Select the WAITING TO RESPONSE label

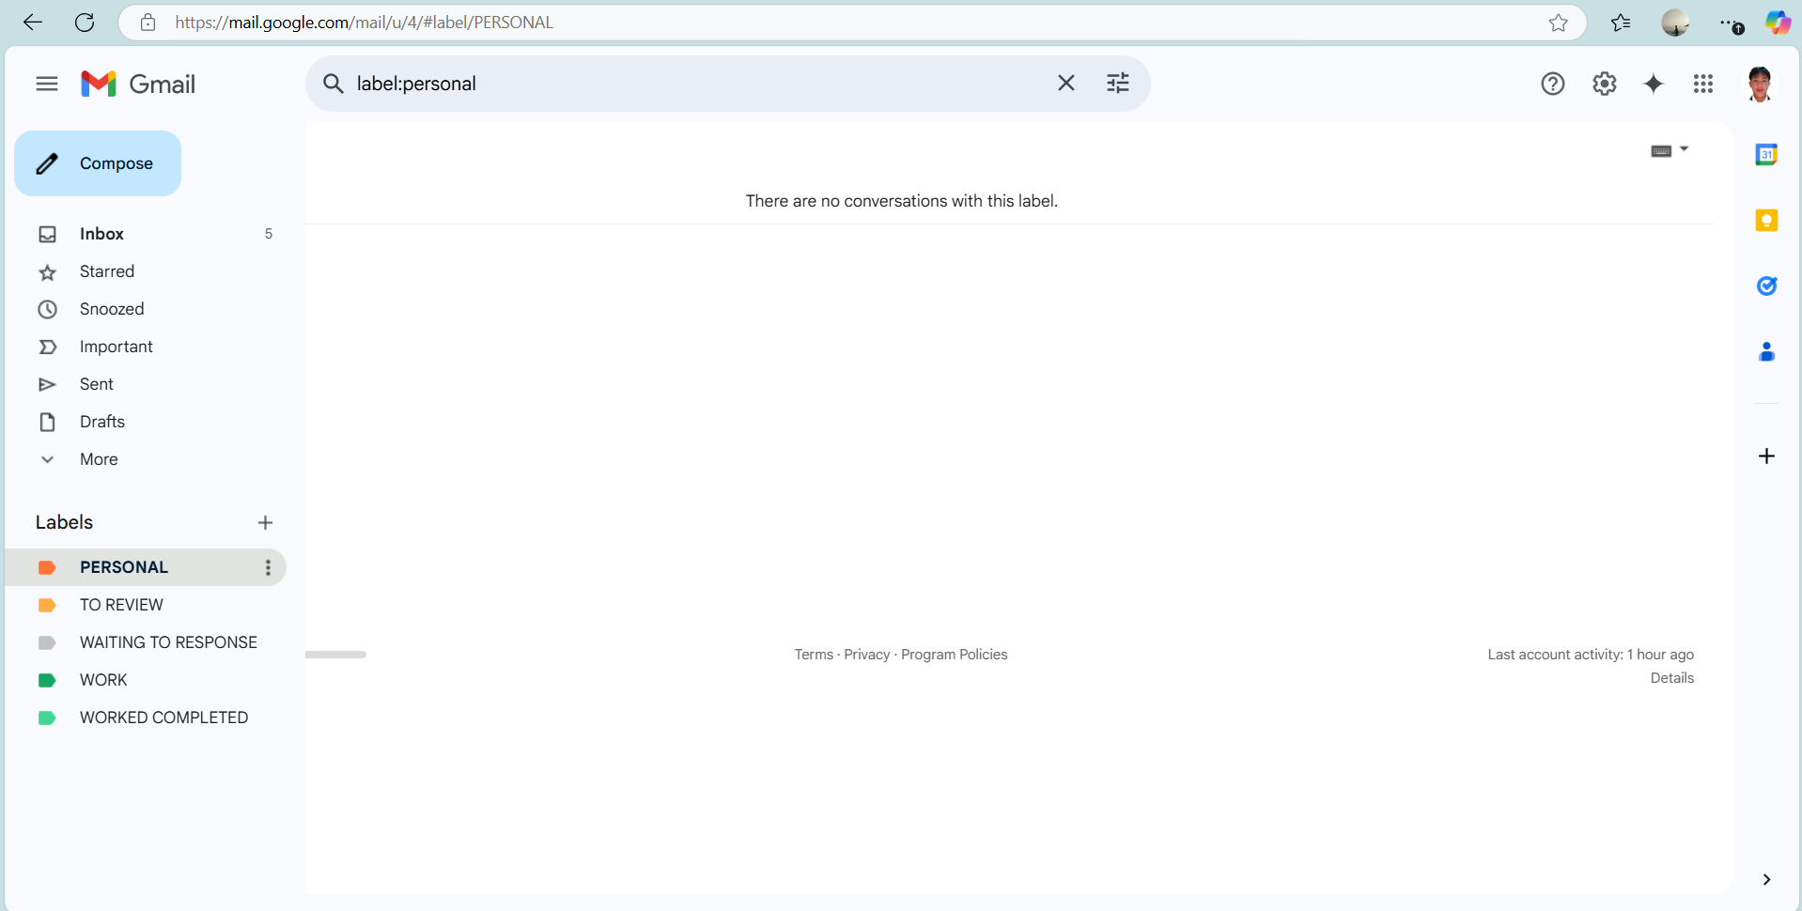pyautogui.click(x=146, y=642)
